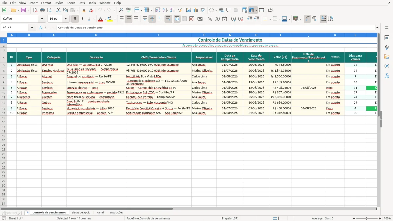Activate Clone Formatting paintbrush
Viewport: 393px width, 221px height.
(84, 10)
